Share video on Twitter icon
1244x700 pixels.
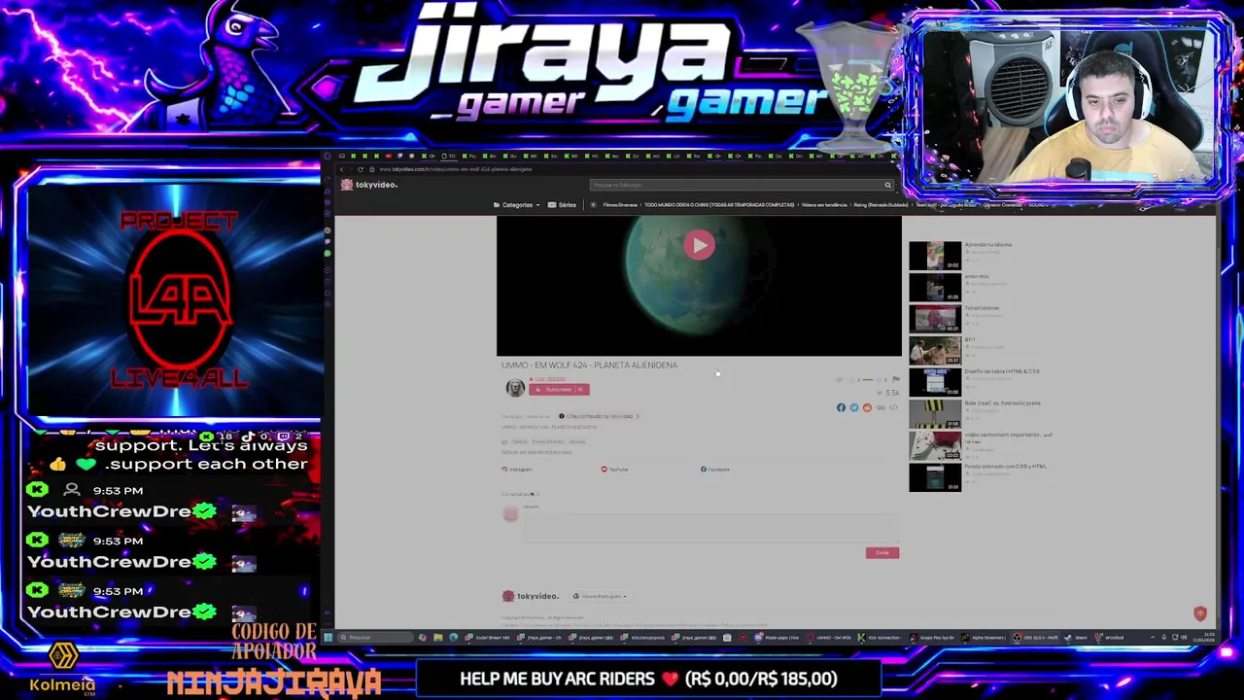pyautogui.click(x=854, y=407)
